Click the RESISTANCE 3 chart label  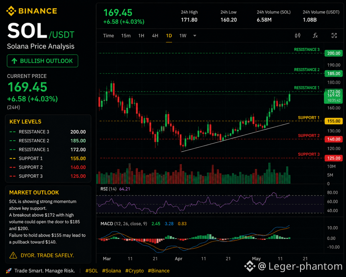point(307,49)
